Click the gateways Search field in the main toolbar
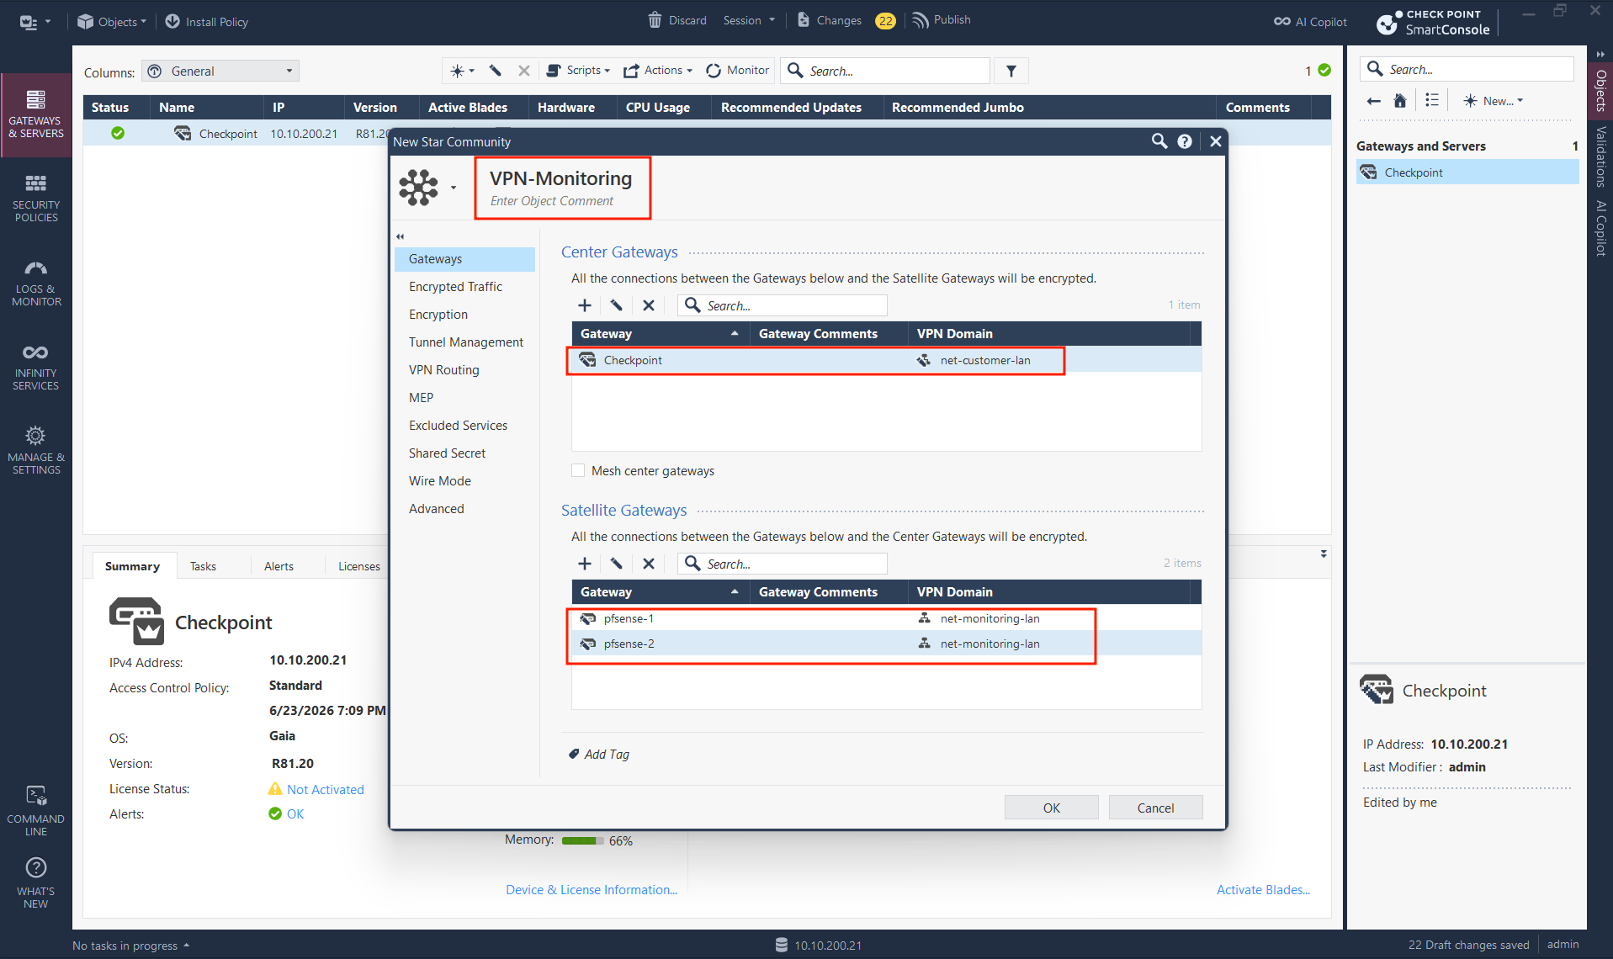Image resolution: width=1613 pixels, height=959 pixels. tap(885, 72)
